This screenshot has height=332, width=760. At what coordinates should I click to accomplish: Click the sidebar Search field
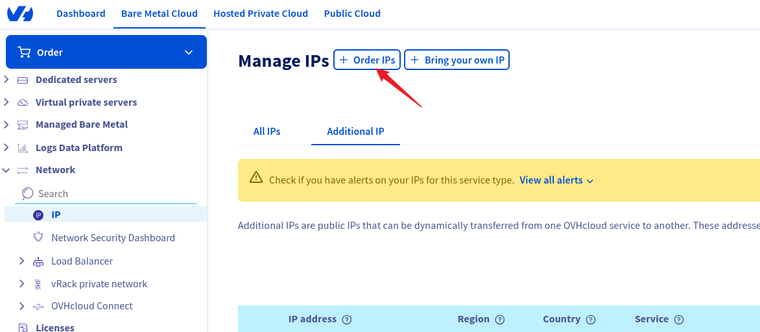[110, 193]
